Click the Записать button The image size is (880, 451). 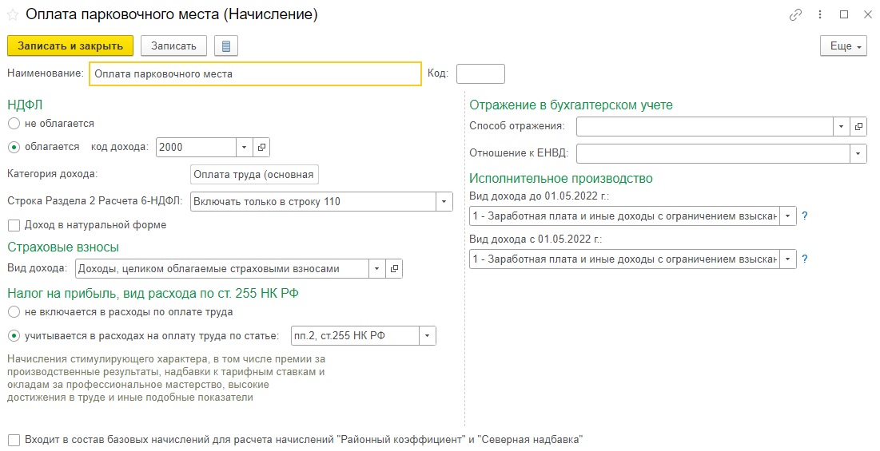pyautogui.click(x=173, y=46)
